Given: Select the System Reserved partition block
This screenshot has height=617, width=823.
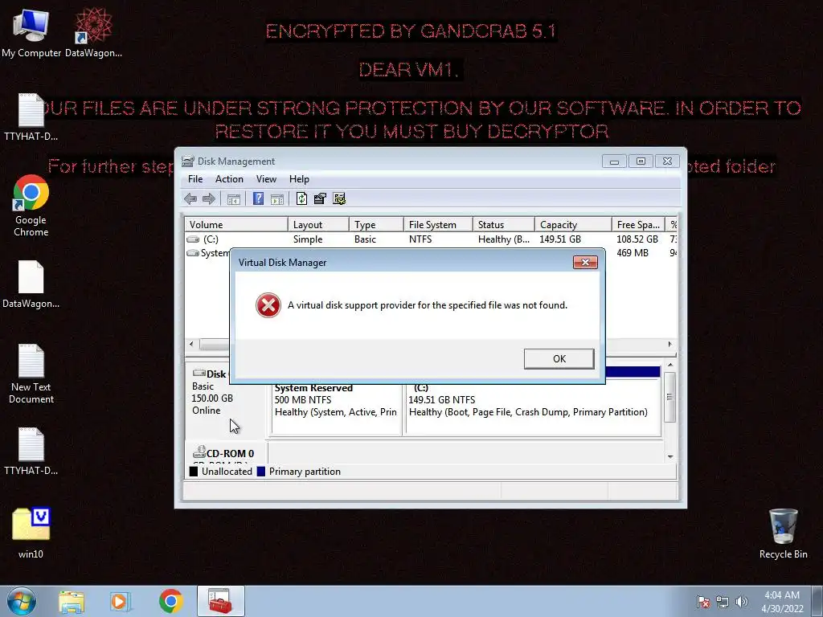Looking at the screenshot, I should tap(336, 407).
